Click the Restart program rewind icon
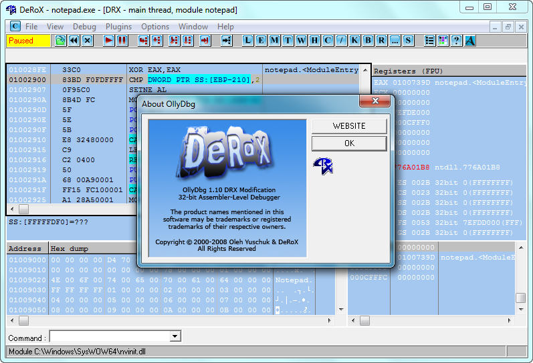Viewport: 533px width, 363px height. [x=74, y=41]
